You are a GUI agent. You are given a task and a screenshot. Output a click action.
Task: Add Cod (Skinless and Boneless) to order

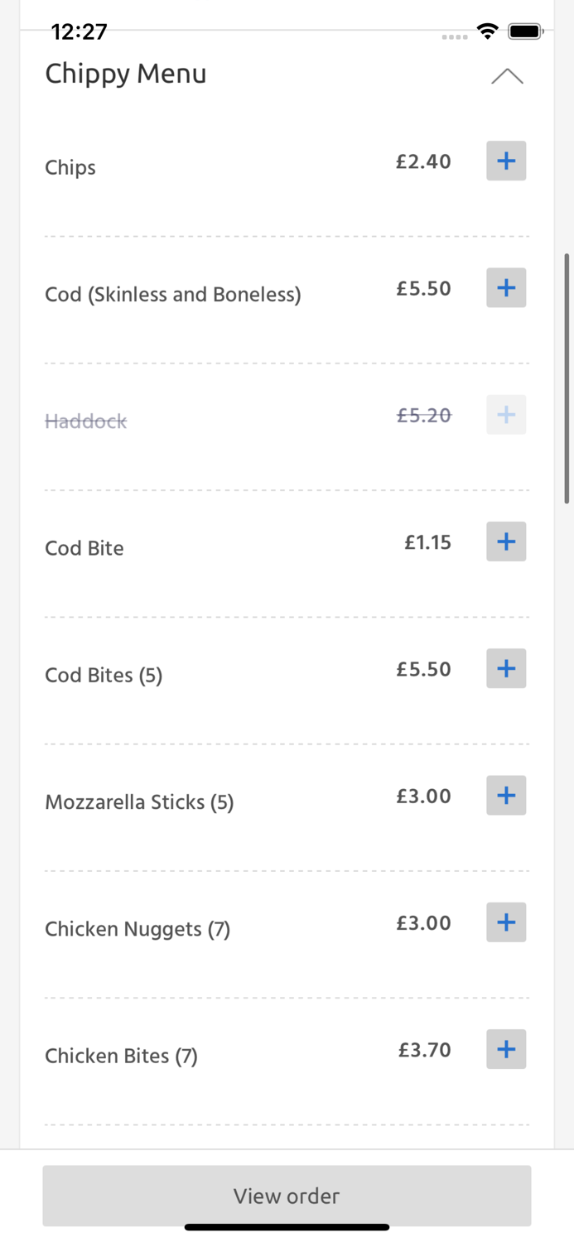tap(506, 288)
